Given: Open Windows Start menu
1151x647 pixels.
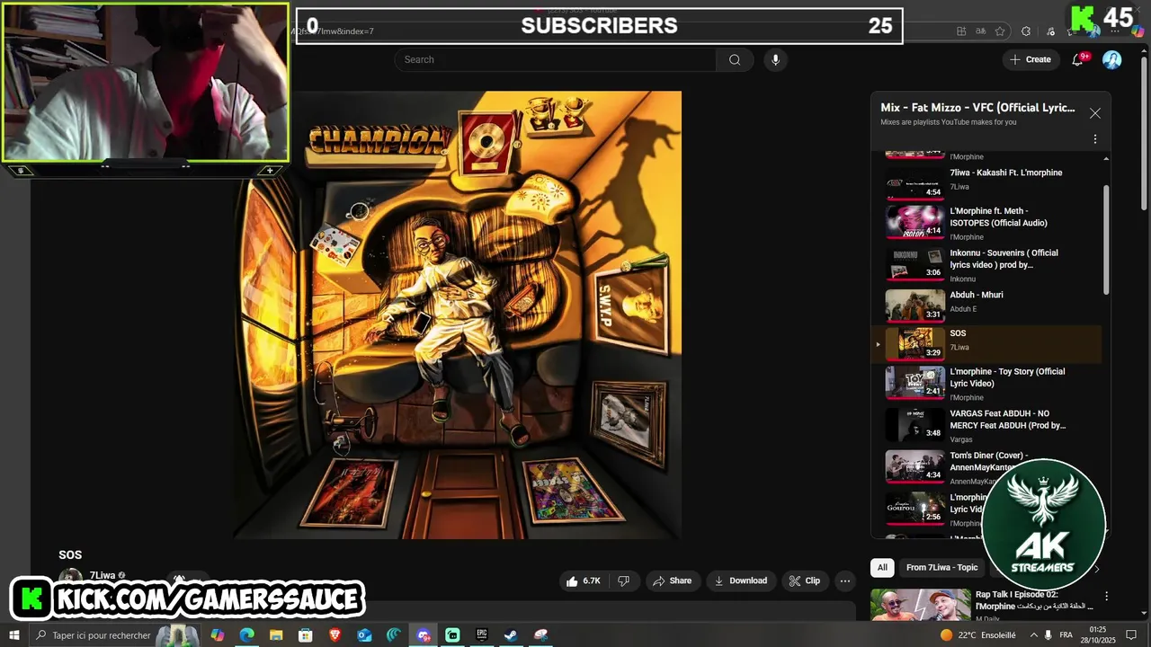Looking at the screenshot, I should click(x=13, y=635).
